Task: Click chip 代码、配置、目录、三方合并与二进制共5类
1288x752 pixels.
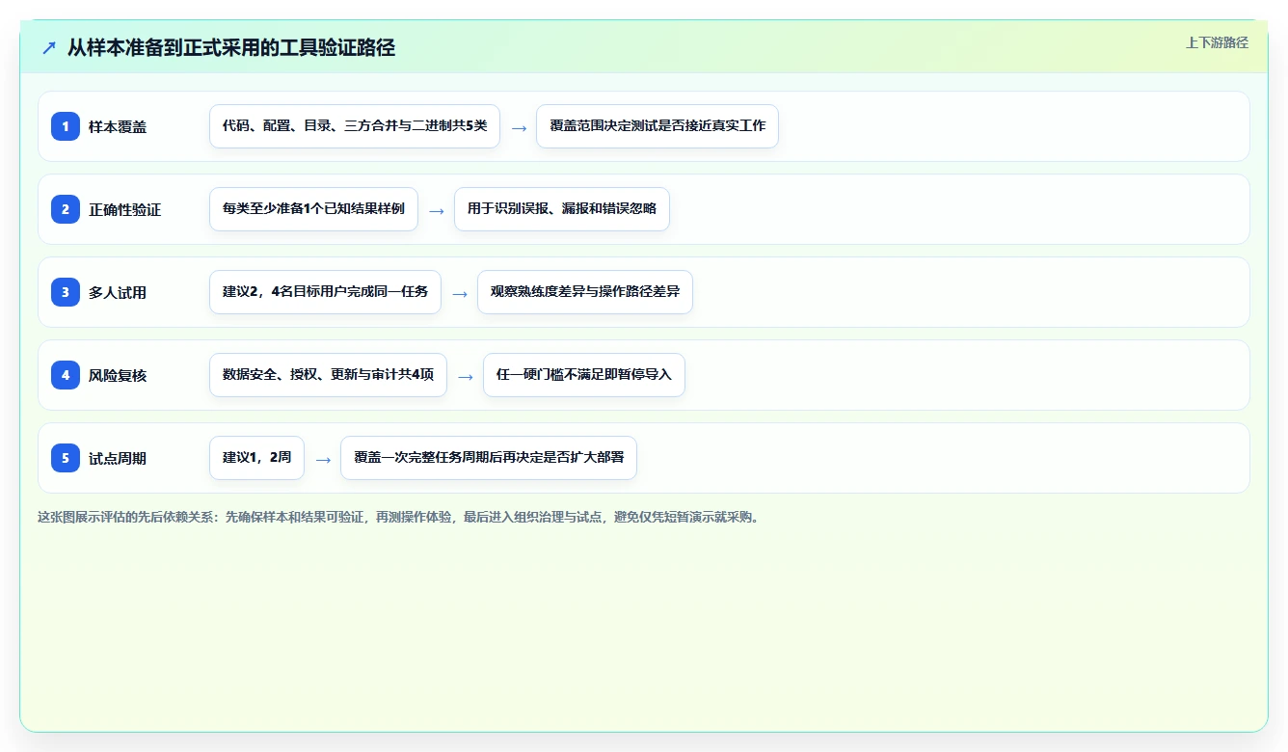Action: point(355,126)
